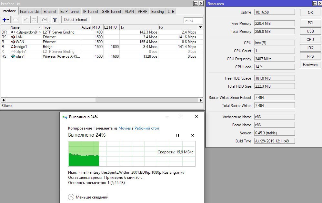Viewport: 322px width, 203px height.
Task: Click the LAN interface icon
Action: point(13,37)
